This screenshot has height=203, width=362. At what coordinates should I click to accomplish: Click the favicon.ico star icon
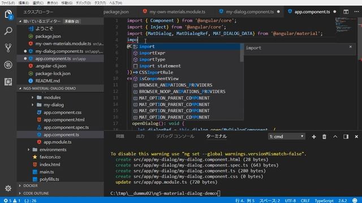click(35, 157)
